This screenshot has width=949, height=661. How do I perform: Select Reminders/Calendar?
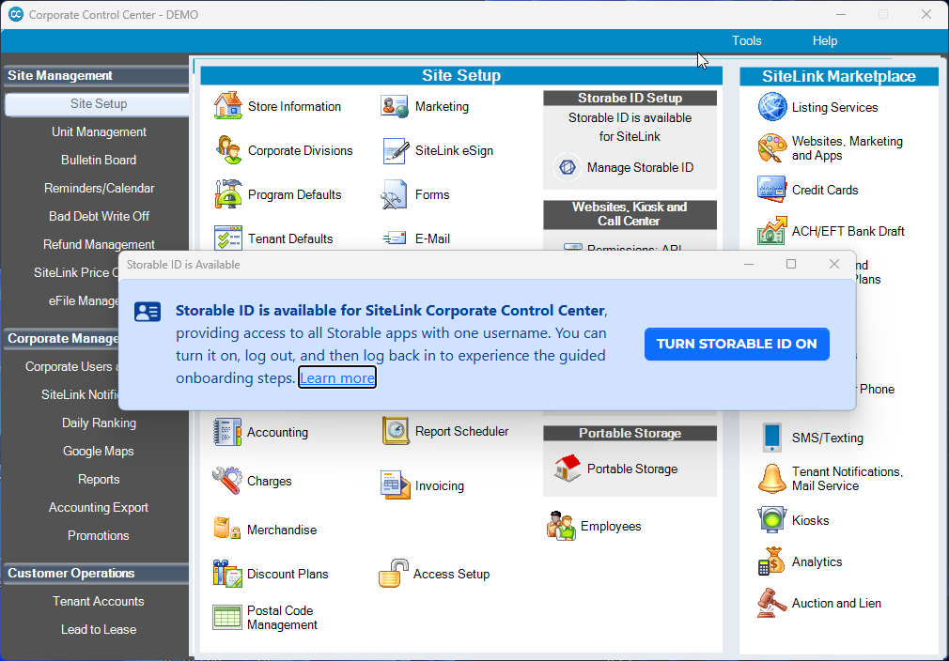(99, 188)
